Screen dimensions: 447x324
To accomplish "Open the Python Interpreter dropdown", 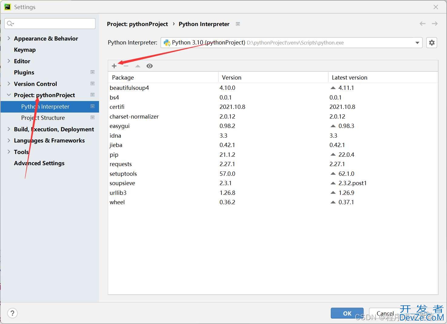I will [x=291, y=43].
